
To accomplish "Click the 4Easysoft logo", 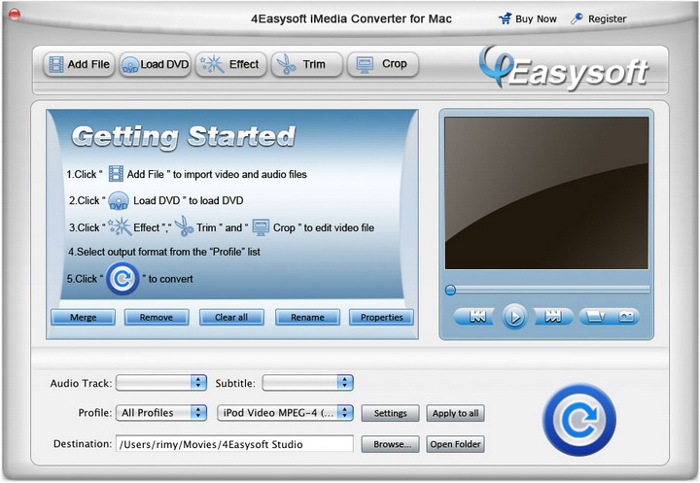I will click(564, 68).
